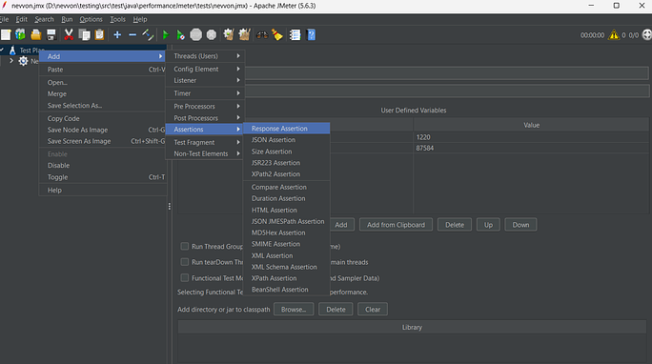Check the Run tearDown Thread Groups option

185,262
